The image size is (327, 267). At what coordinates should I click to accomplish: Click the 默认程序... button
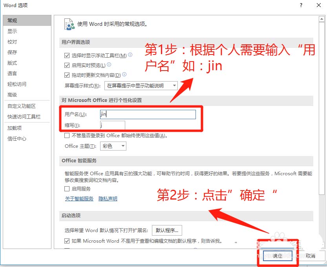tap(167, 230)
